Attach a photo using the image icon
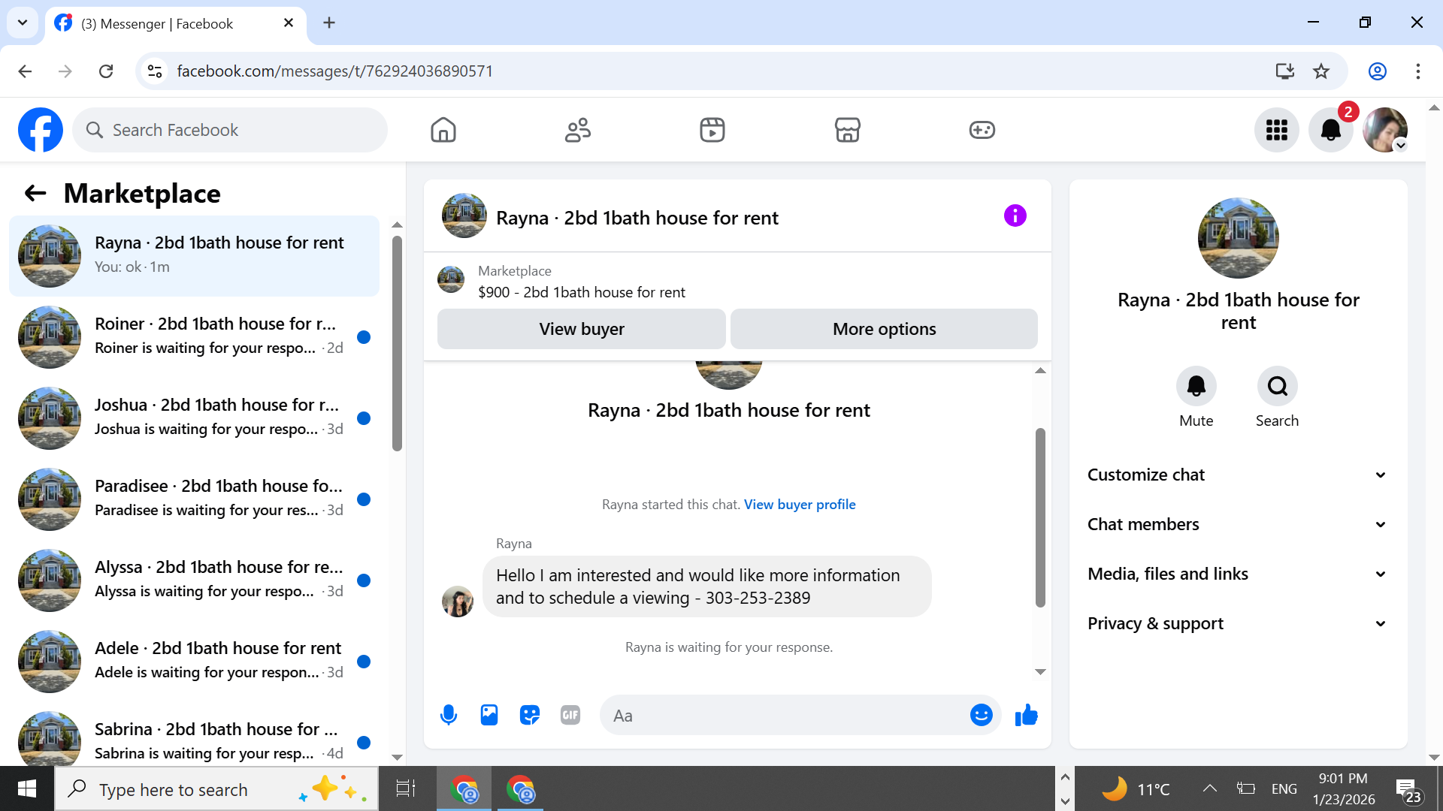This screenshot has width=1443, height=811. (489, 715)
